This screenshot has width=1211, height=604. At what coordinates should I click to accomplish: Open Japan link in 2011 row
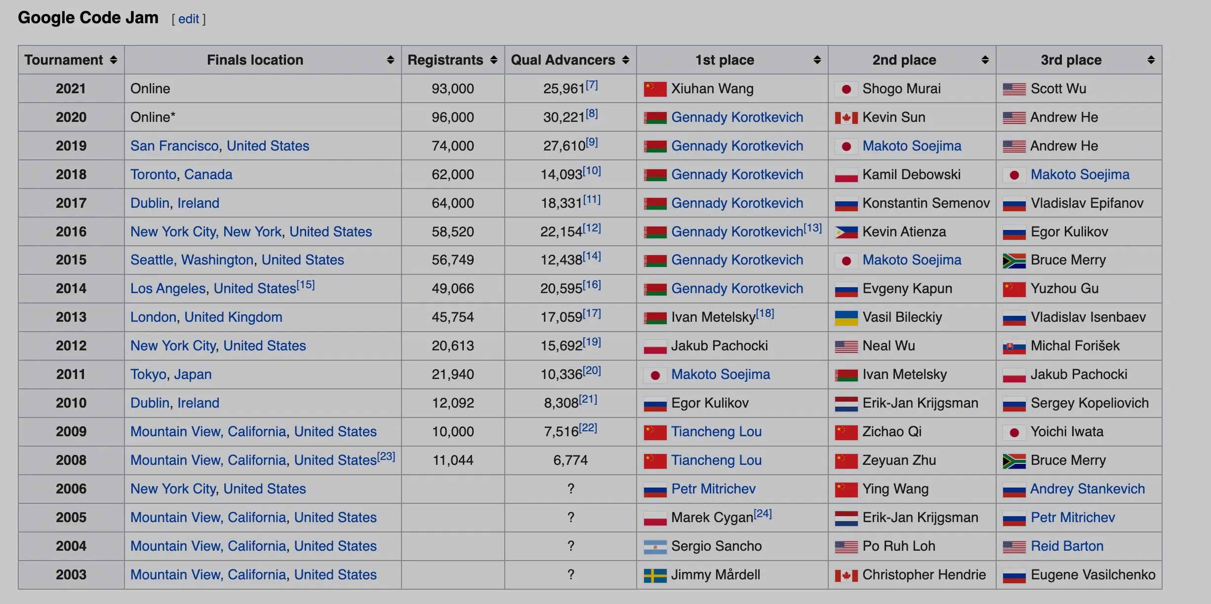pos(193,375)
